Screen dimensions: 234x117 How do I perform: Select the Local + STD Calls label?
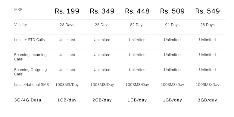point(30,40)
